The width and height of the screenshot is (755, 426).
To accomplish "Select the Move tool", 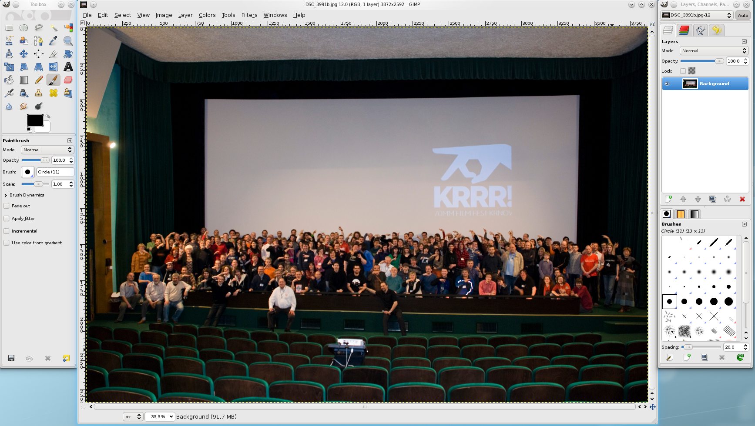I will coord(24,54).
